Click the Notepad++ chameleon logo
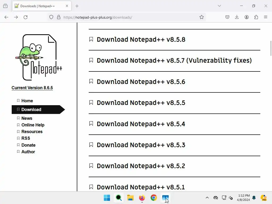The height and width of the screenshot is (204, 272). [39, 57]
